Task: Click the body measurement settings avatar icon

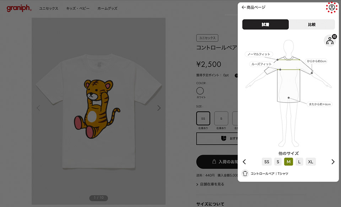Action: (x=330, y=40)
